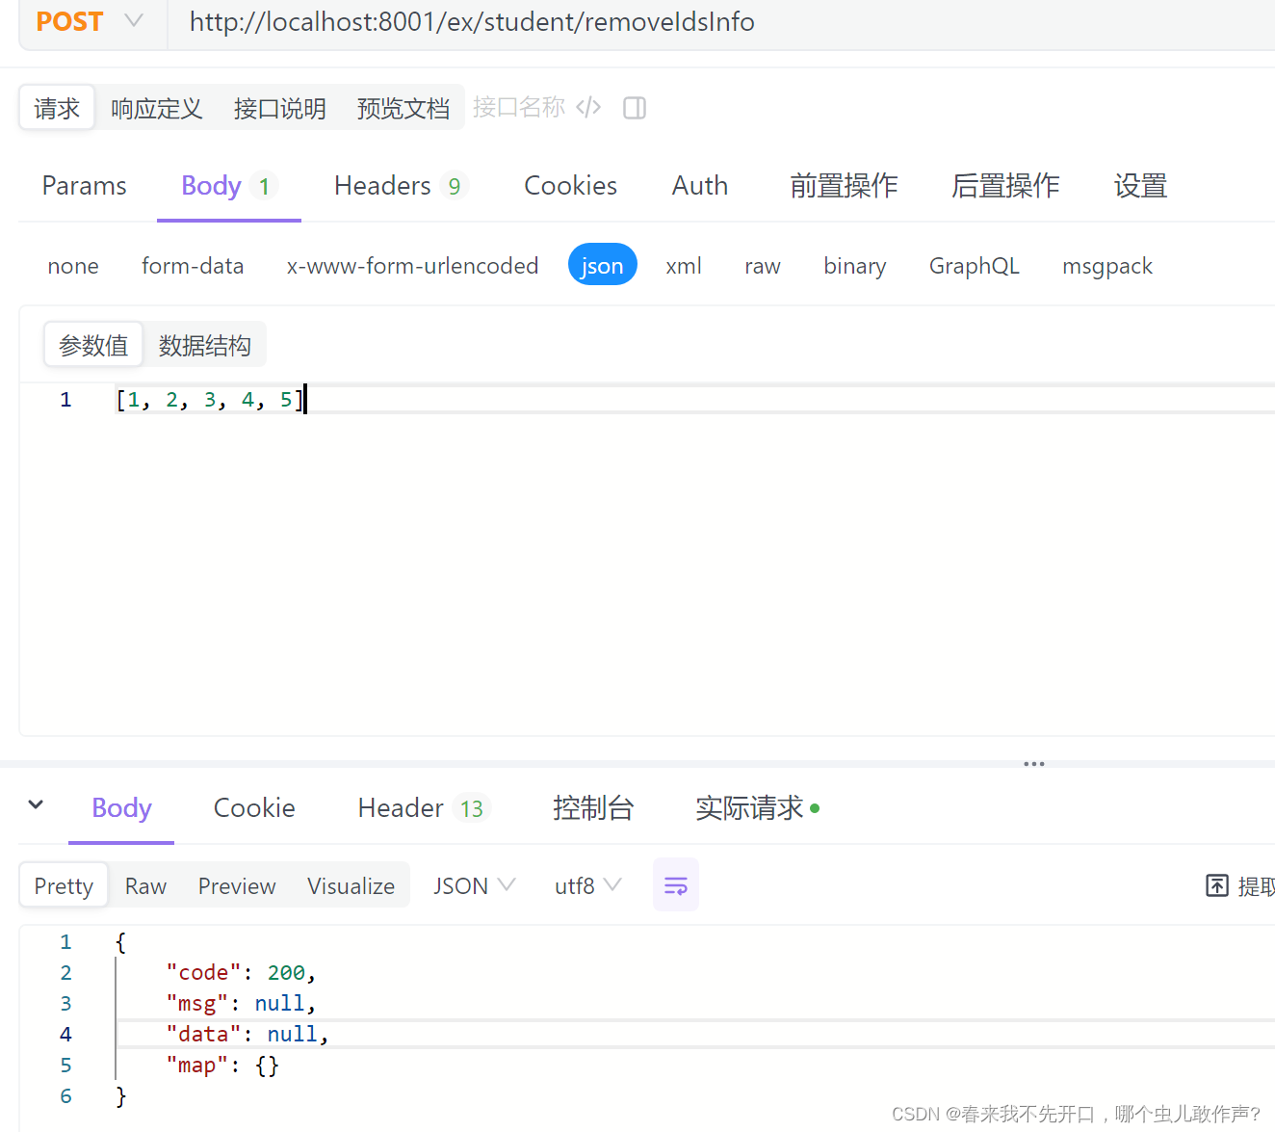Open the Headers tab
Image resolution: width=1275 pixels, height=1132 pixels.
click(401, 185)
